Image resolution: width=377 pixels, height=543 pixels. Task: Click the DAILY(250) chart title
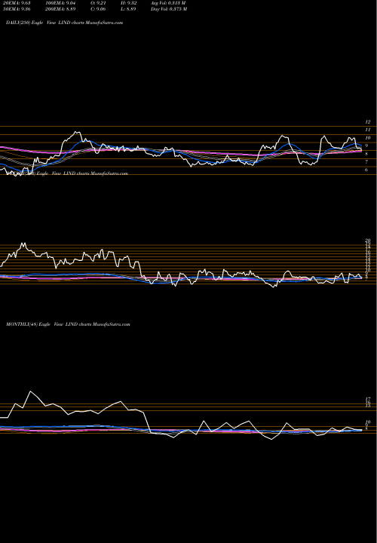pos(64,23)
